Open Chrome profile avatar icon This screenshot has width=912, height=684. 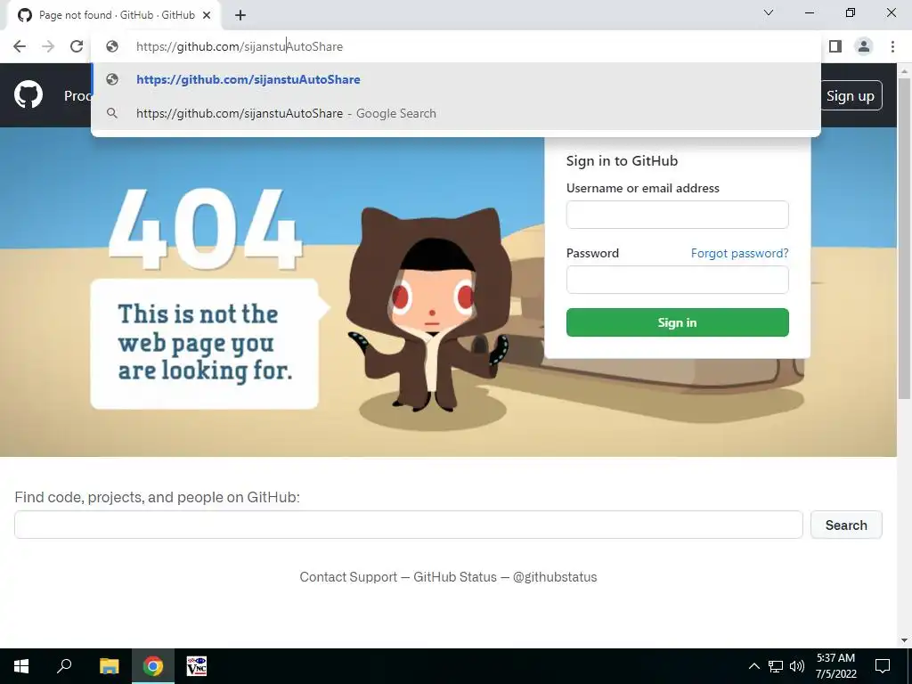pos(864,46)
